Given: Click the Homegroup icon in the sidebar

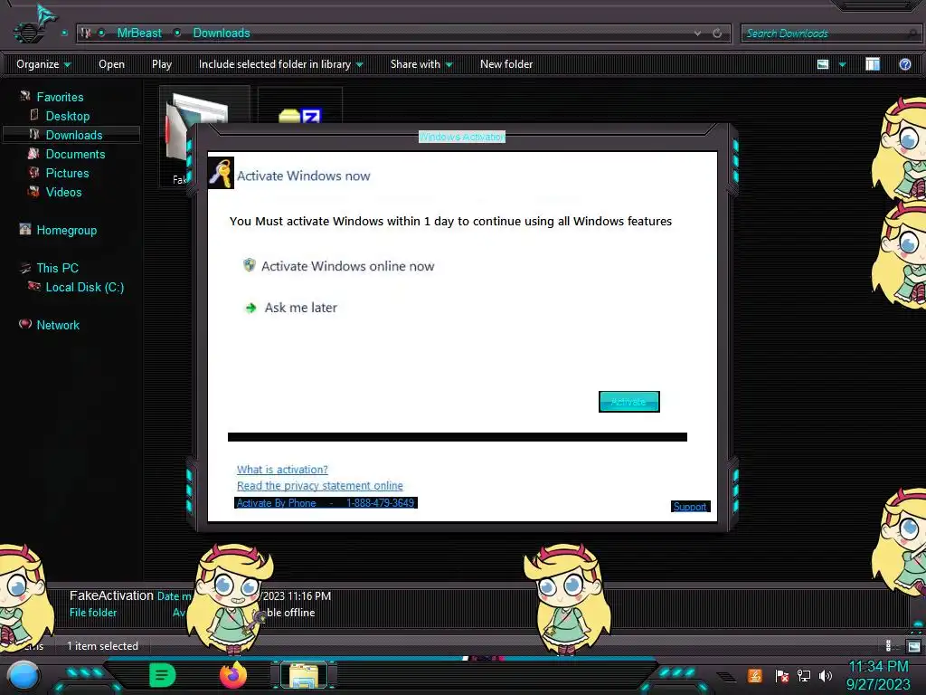Looking at the screenshot, I should (x=24, y=229).
